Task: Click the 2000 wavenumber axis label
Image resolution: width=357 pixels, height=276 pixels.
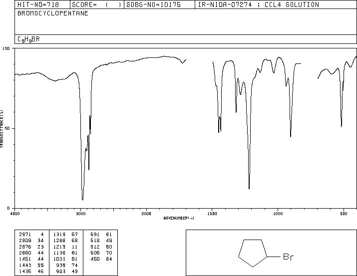Action: [146, 214]
